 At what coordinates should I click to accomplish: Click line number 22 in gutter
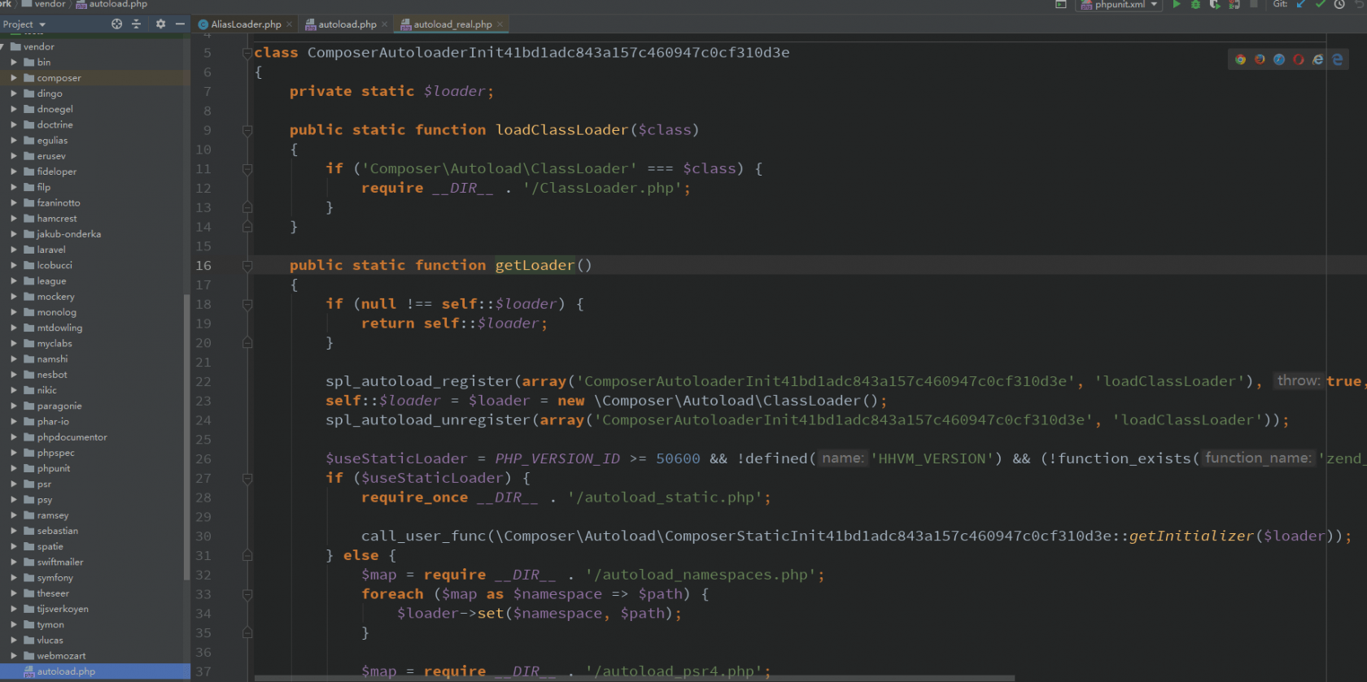(203, 382)
